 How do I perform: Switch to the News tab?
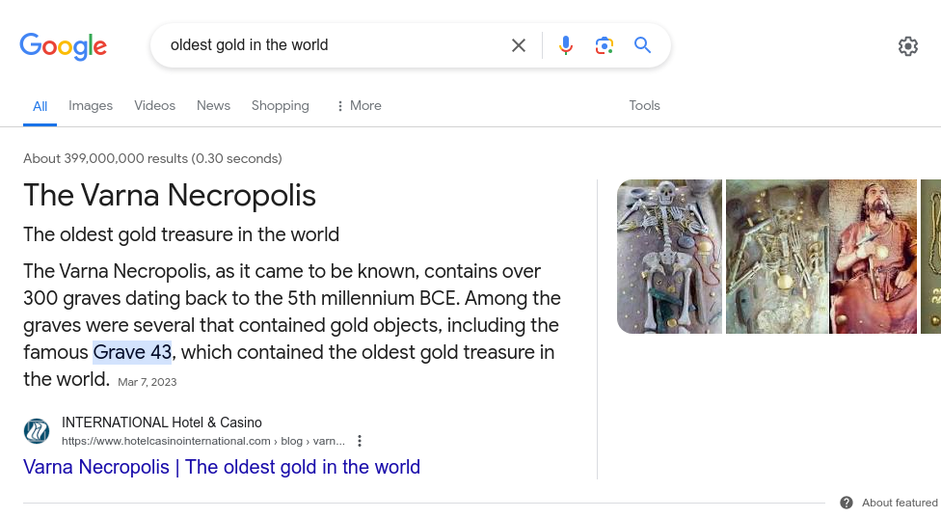point(213,106)
